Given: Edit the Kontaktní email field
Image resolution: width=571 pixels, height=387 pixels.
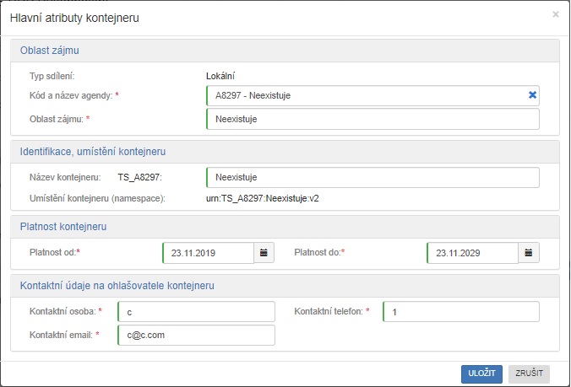Looking at the screenshot, I should point(196,336).
